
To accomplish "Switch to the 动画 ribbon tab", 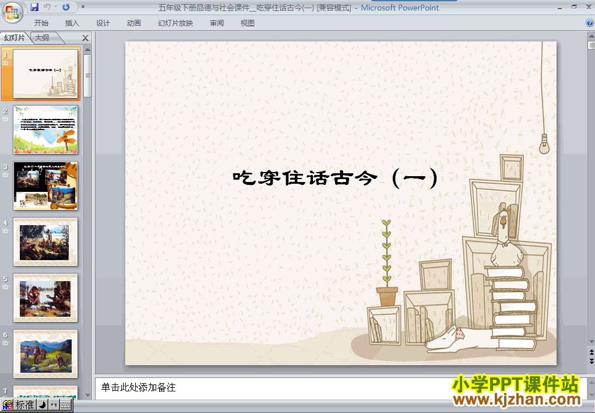I will pyautogui.click(x=134, y=23).
